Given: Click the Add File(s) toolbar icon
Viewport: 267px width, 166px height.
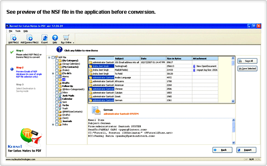Looking at the screenshot, I should click(x=13, y=37).
